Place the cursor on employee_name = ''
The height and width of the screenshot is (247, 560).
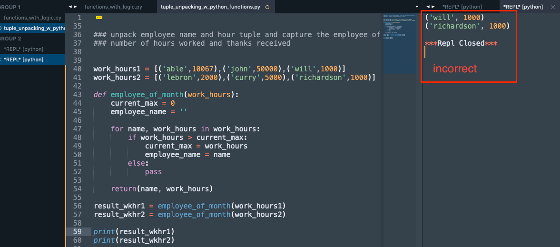point(149,111)
